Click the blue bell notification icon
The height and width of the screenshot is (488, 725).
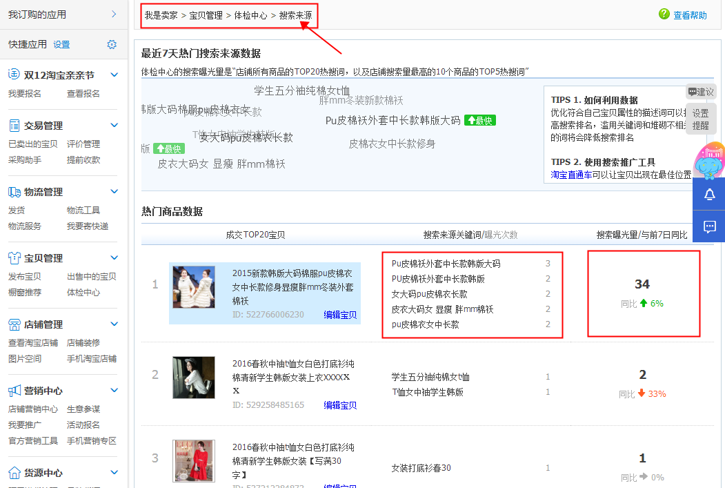point(709,194)
